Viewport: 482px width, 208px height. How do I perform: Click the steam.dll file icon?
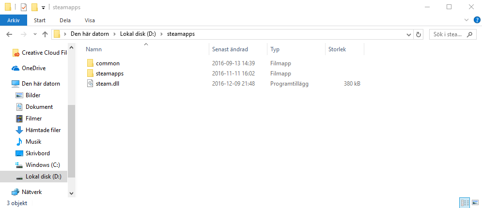90,84
